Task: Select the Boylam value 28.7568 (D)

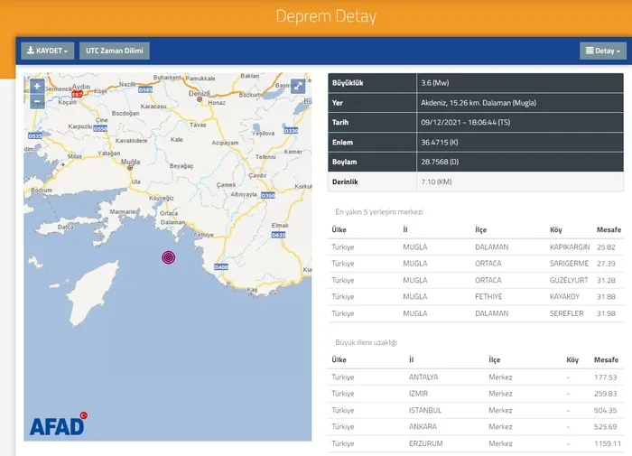Action: (440, 162)
